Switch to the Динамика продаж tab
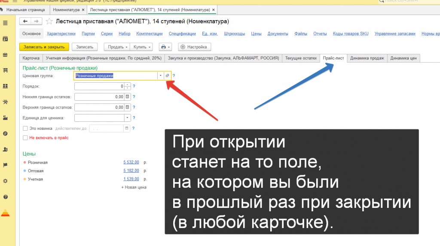440x246 pixels. click(x=367, y=58)
